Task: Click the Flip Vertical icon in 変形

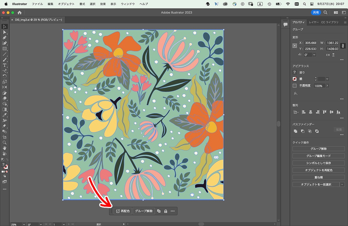Action: tap(333, 55)
